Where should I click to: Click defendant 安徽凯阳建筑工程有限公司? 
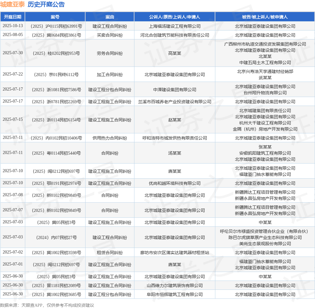coord(265,153)
